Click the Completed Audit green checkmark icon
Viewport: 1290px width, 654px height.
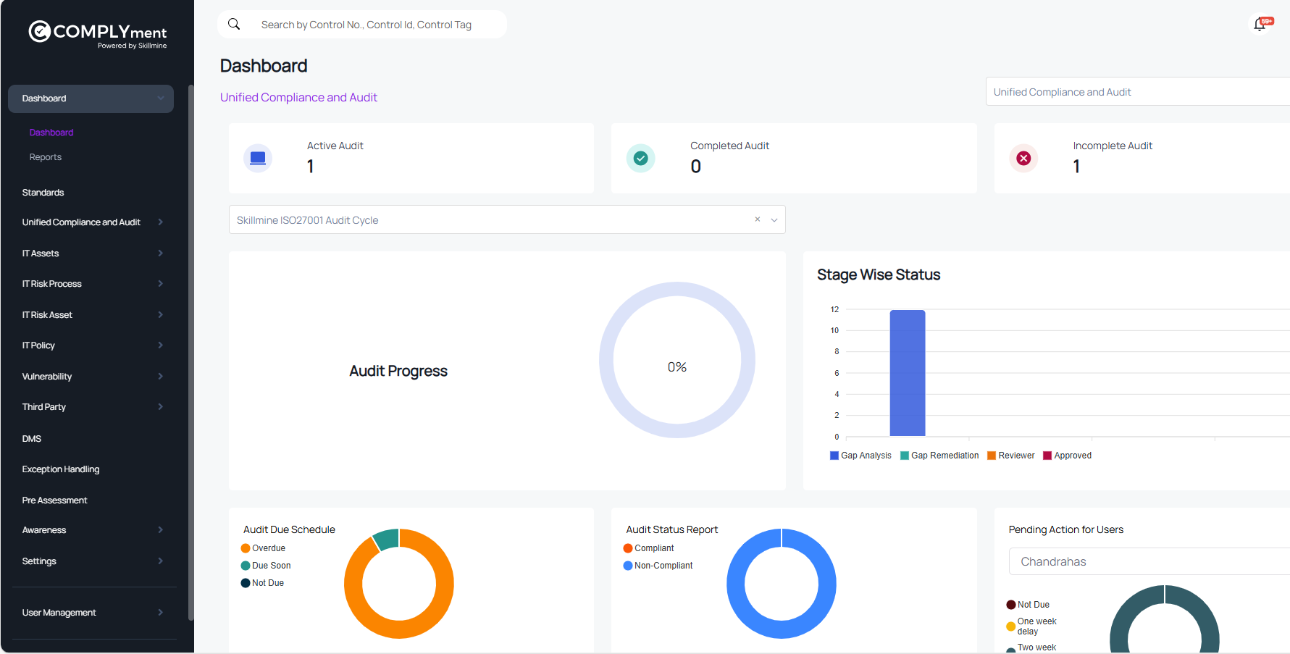click(640, 158)
